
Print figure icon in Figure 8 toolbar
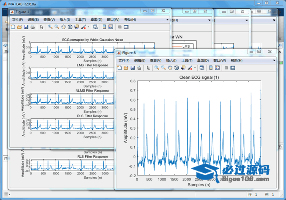click(x=139, y=68)
